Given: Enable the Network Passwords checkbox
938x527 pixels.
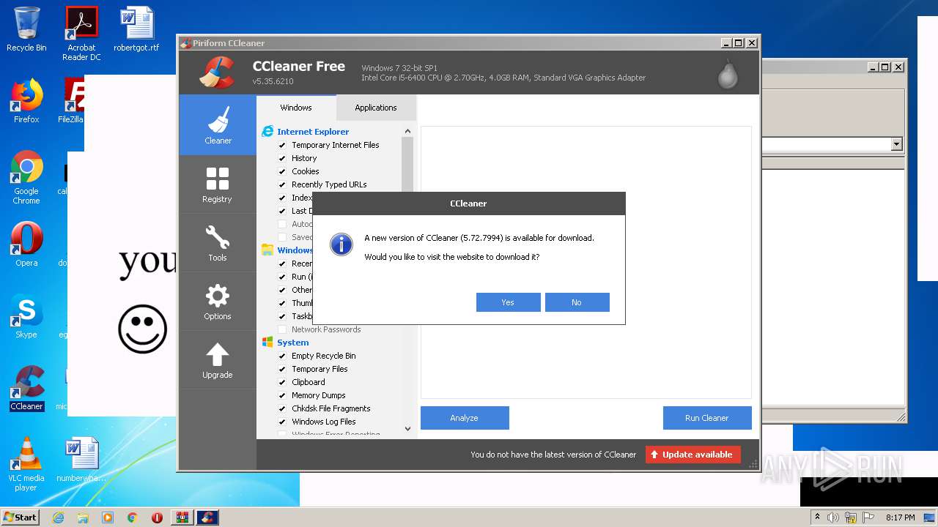Looking at the screenshot, I should tap(282, 329).
